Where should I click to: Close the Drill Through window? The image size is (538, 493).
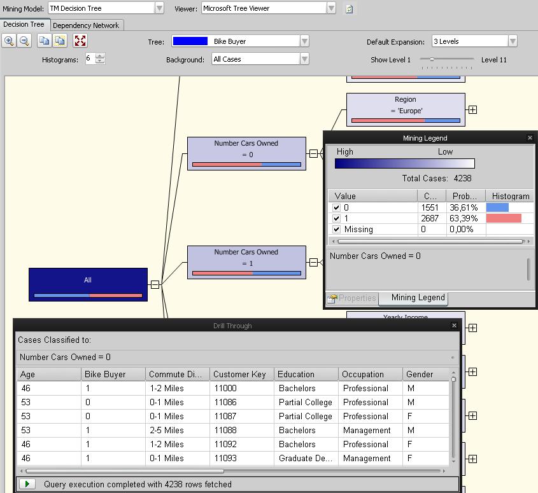(455, 325)
